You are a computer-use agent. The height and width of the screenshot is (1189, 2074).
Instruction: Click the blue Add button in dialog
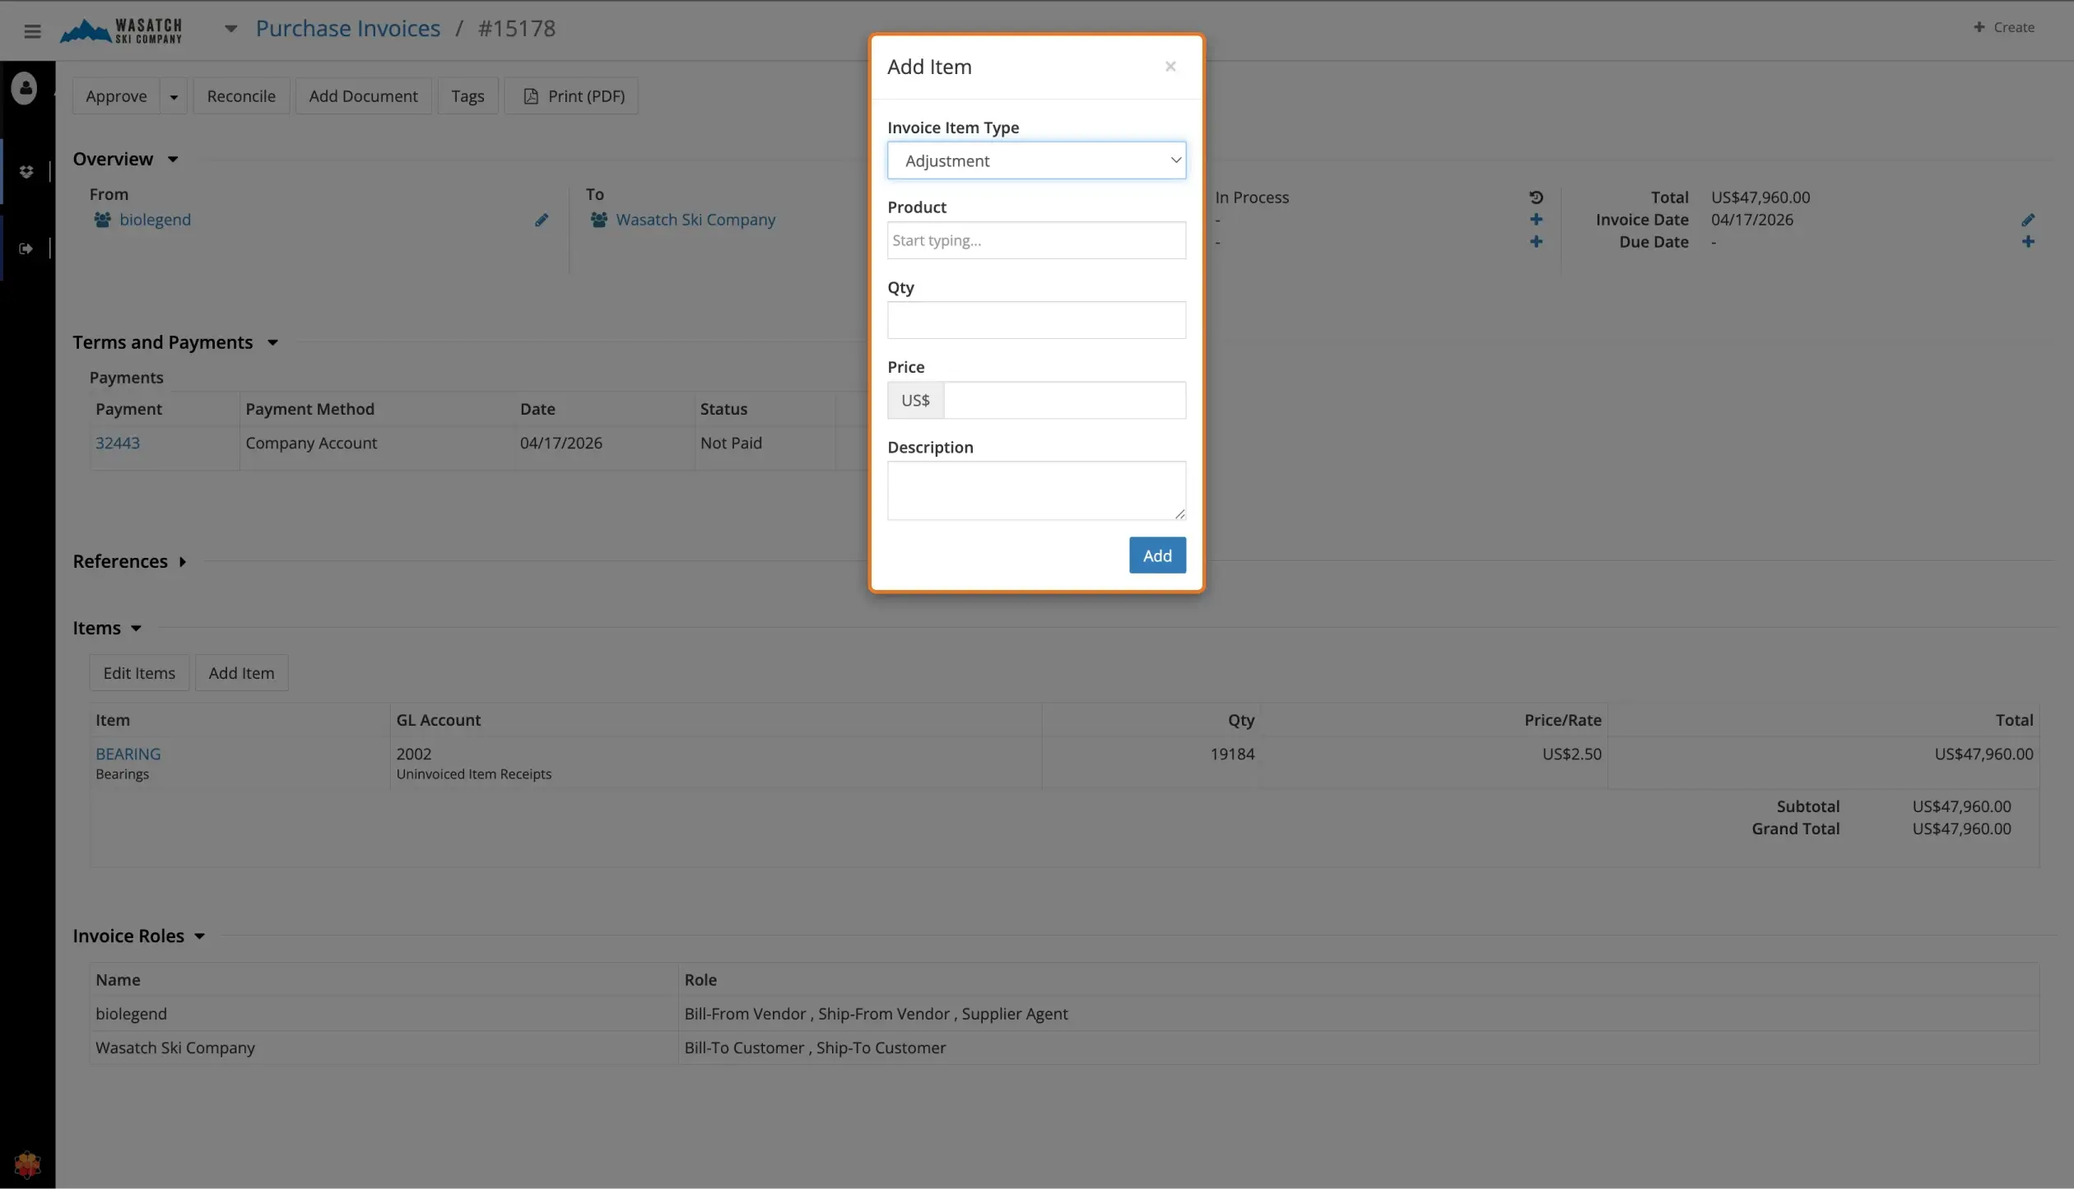click(x=1156, y=555)
